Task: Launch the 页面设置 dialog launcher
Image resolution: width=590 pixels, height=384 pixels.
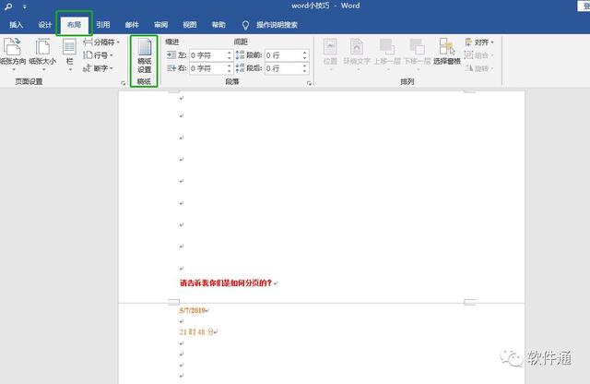Action: point(123,83)
